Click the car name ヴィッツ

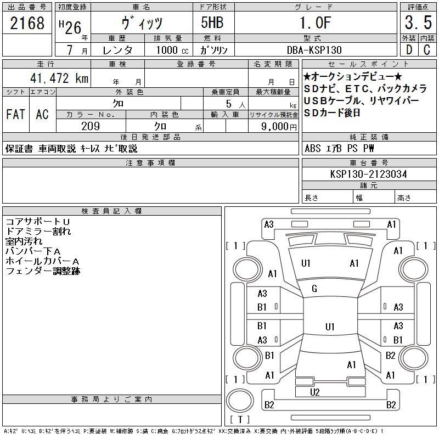[142, 23]
